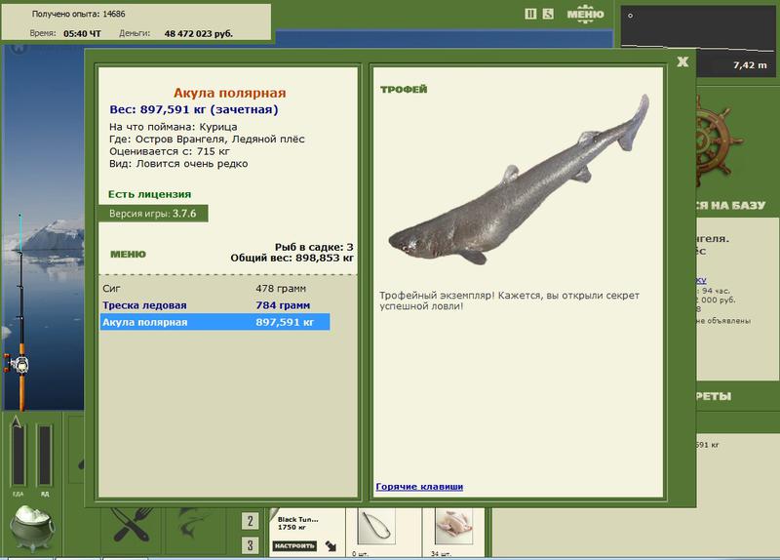Click the polar shark trophy image
Image resolution: width=780 pixels, height=560 pixels.
coord(519,180)
